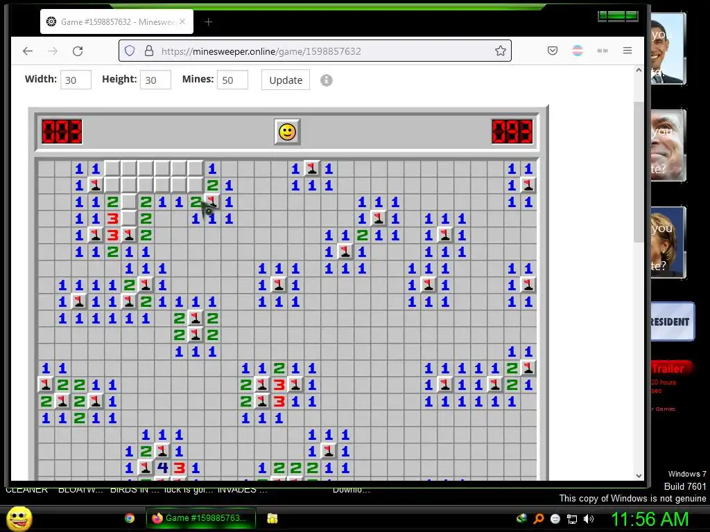Screen dimensions: 710x532
Task: Go back using the browser back arrow
Action: click(x=28, y=51)
